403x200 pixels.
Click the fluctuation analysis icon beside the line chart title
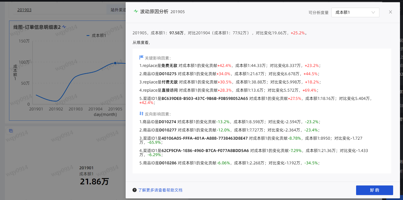coord(64,27)
